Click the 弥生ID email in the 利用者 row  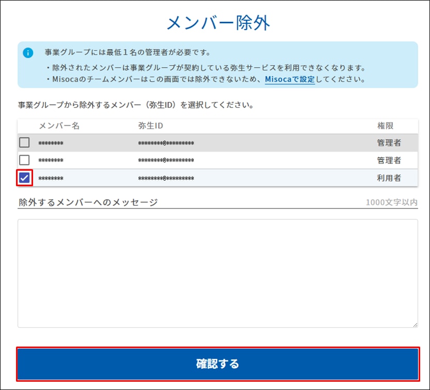pyautogui.click(x=166, y=178)
